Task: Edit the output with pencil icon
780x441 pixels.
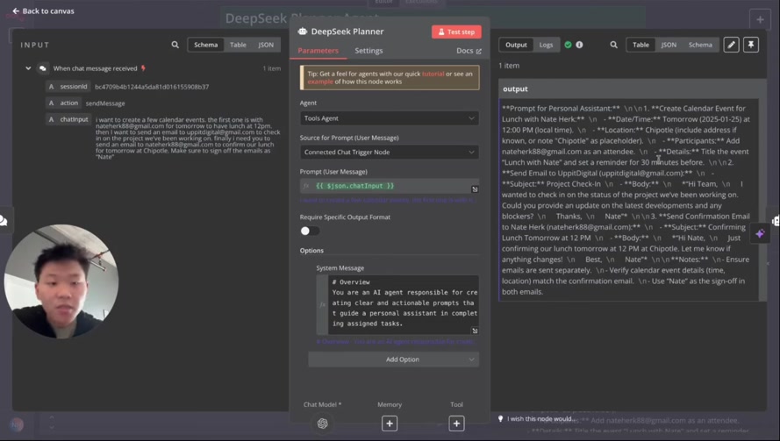Action: [x=731, y=45]
